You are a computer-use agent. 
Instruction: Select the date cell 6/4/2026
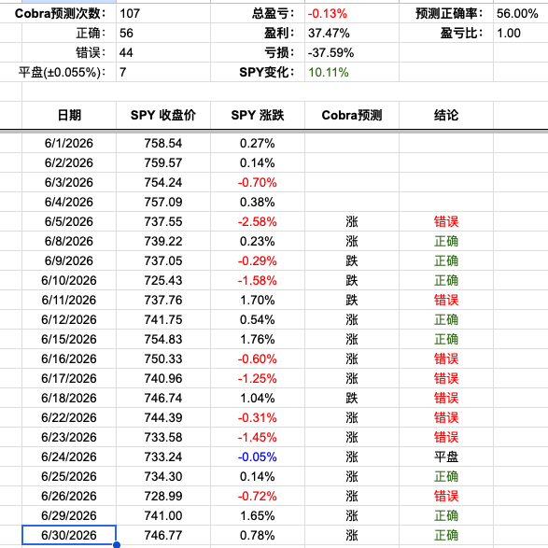tap(69, 202)
